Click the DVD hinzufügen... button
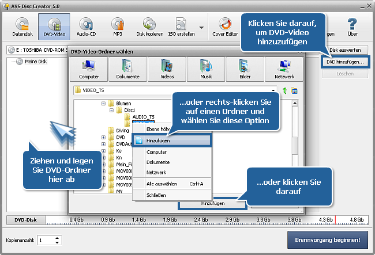The image size is (375, 255). (345, 62)
